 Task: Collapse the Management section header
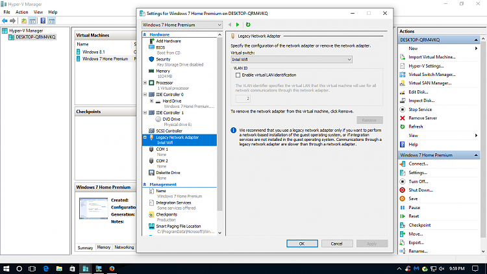145,184
